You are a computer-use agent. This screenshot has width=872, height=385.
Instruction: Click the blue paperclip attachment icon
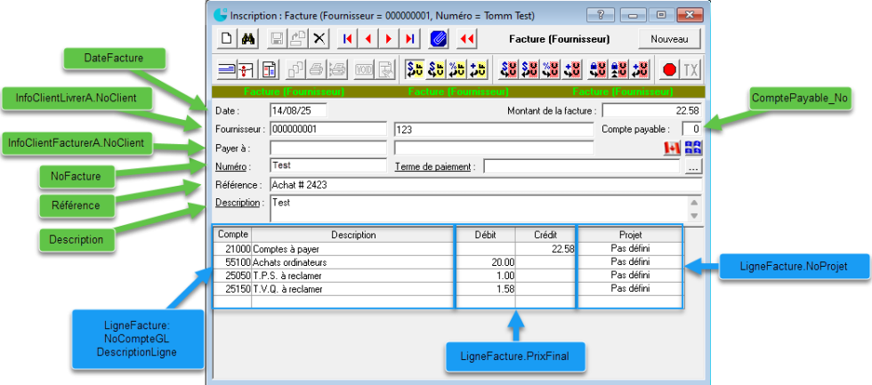coord(438,39)
